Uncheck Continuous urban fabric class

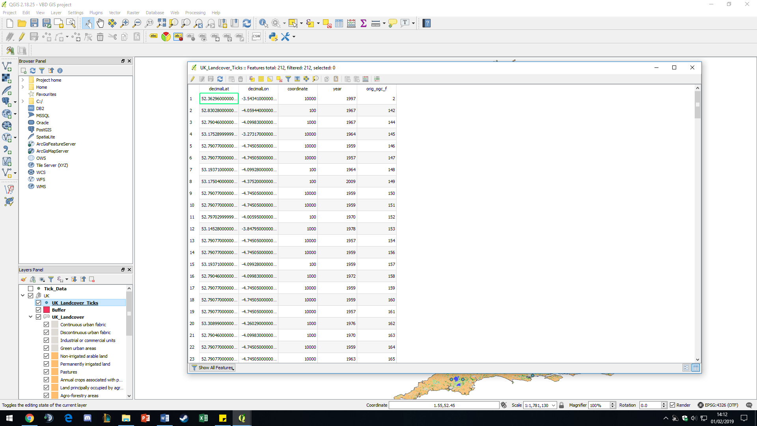[x=46, y=325]
